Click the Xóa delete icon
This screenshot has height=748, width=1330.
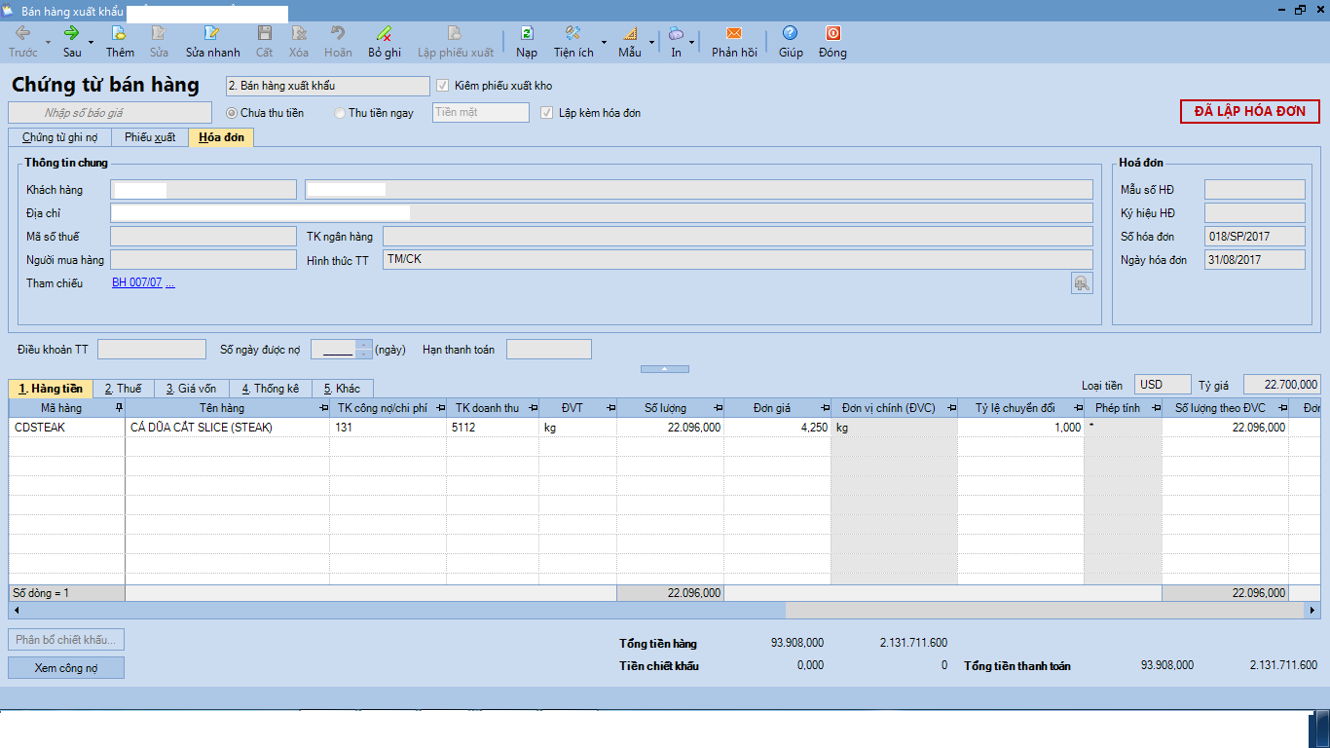pos(299,33)
